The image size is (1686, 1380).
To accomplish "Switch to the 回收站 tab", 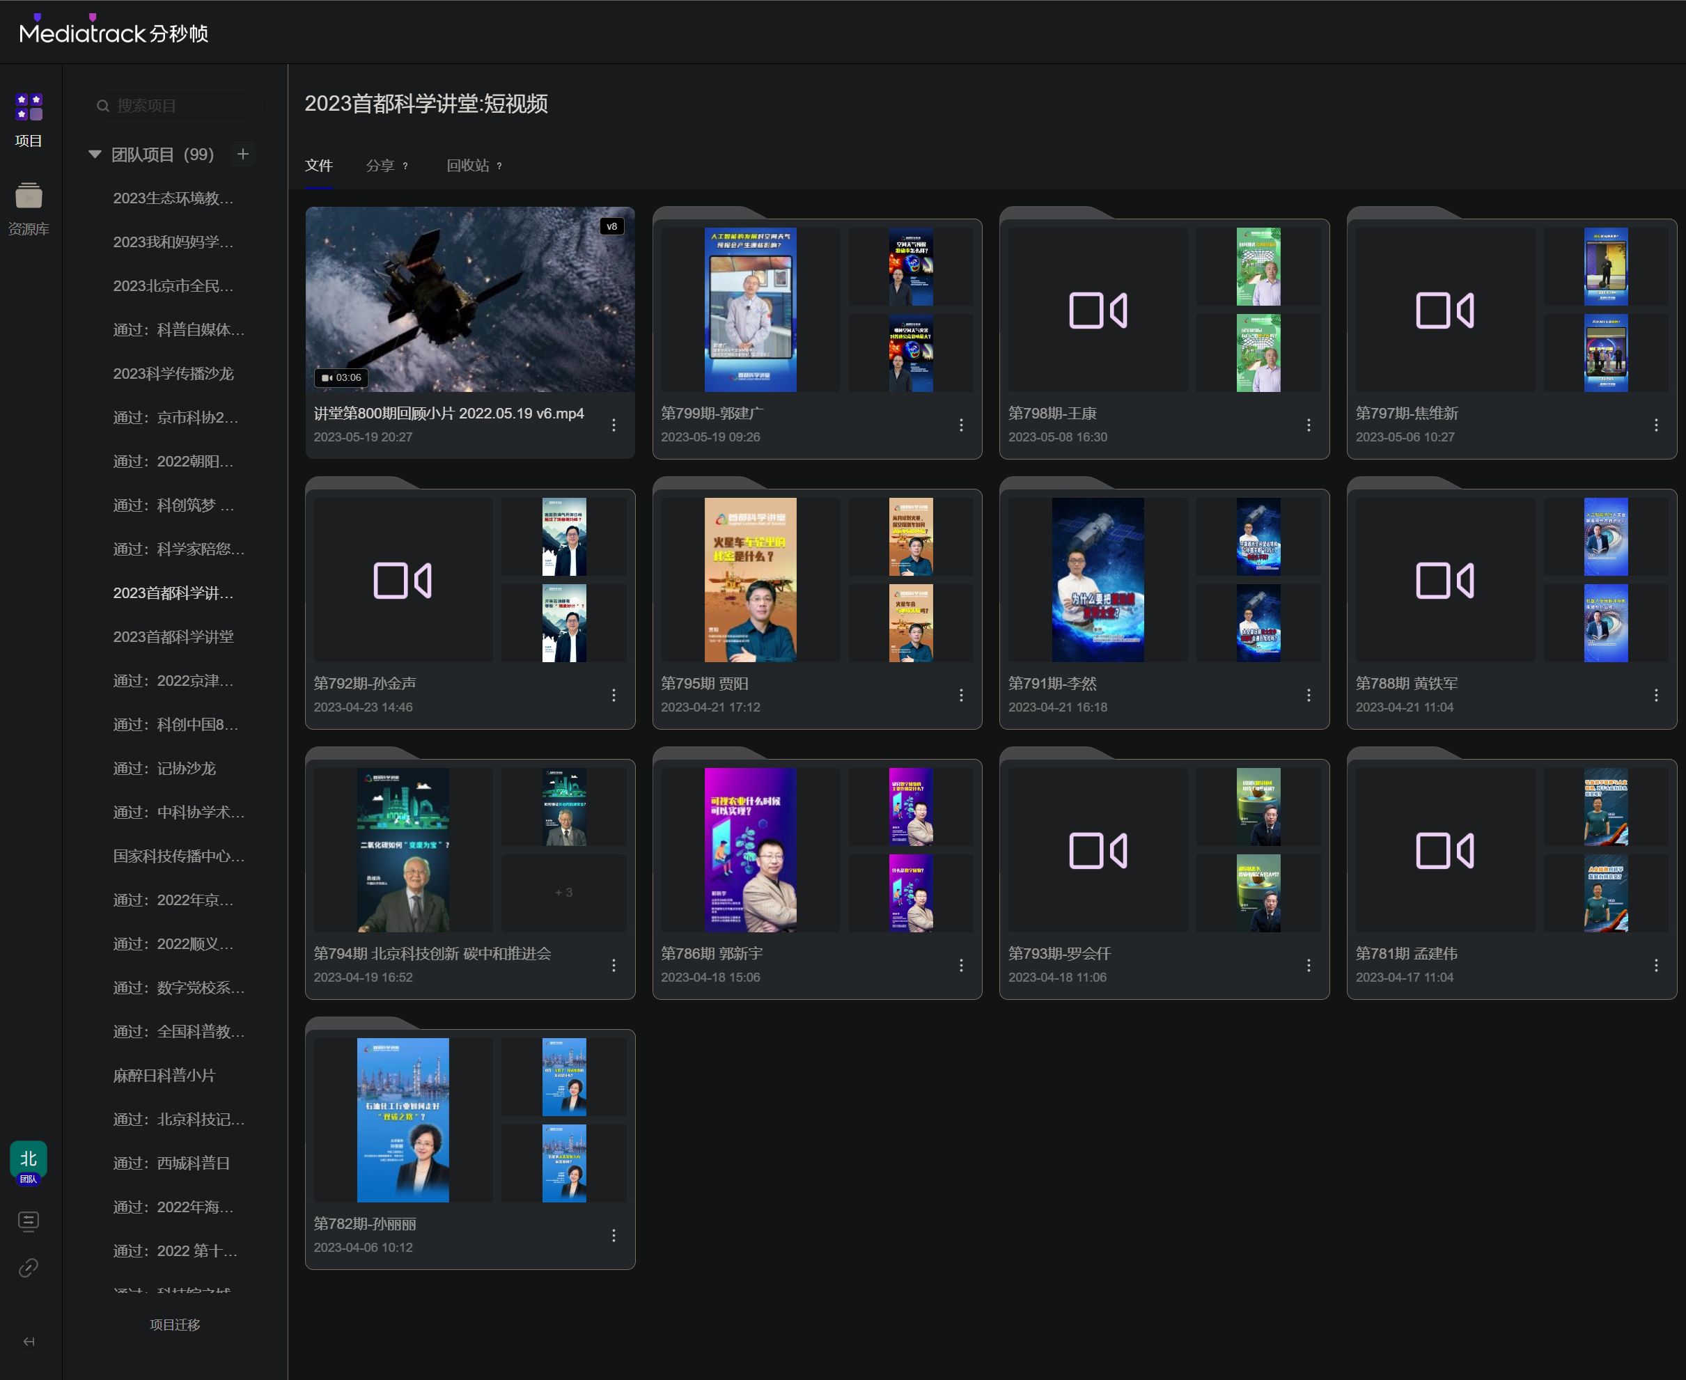I will [x=468, y=165].
